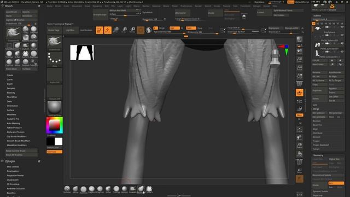Click the ZRemesher button in top shelf
350x197 pixels.
(x=183, y=13)
